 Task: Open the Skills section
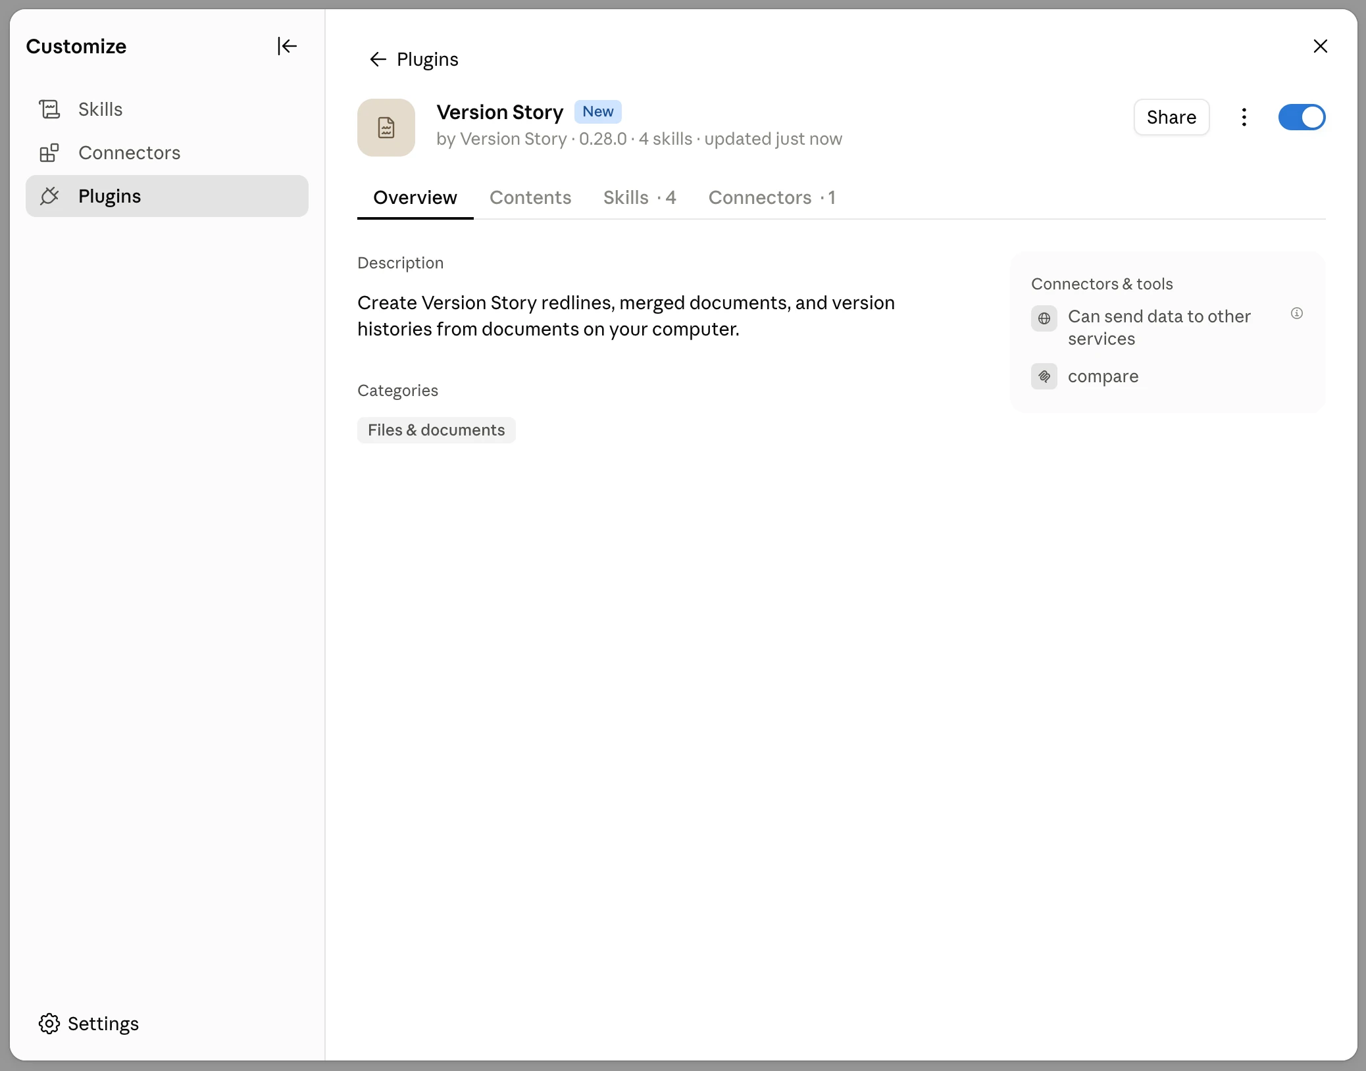[x=167, y=109]
